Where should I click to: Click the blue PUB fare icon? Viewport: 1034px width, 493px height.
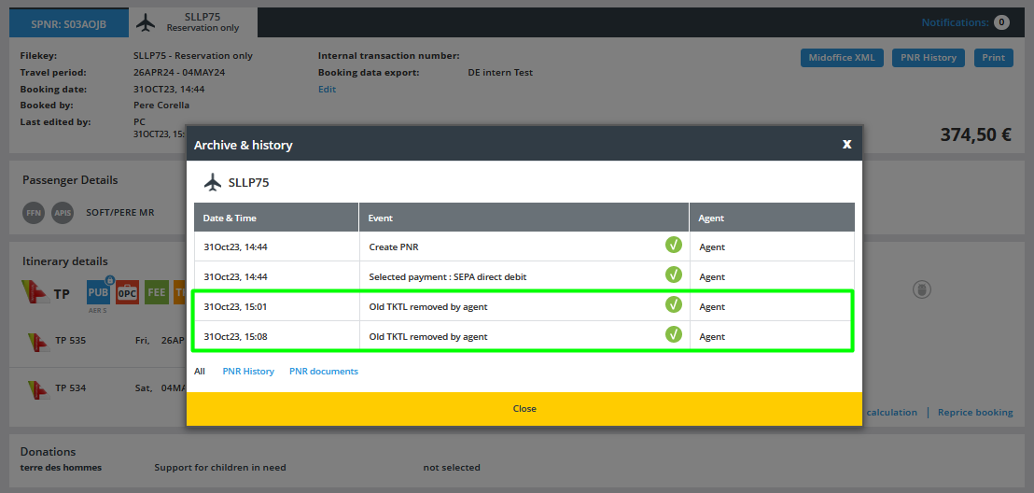pos(98,292)
